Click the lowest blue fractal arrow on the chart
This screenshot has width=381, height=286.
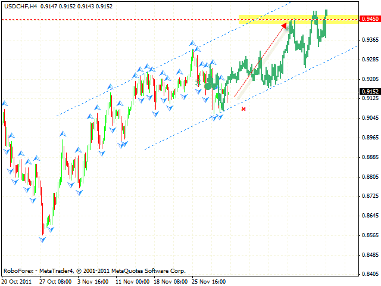click(42, 240)
